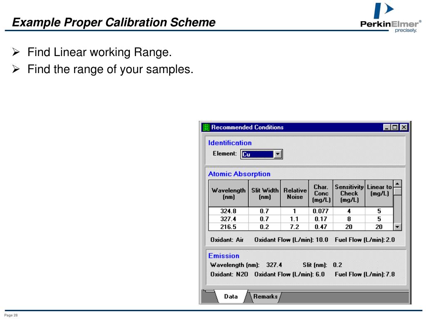The height and width of the screenshot is (319, 426).
Task: Click Fuel Flow (L/min): 2.0 text
Action: pyautogui.click(x=365, y=240)
